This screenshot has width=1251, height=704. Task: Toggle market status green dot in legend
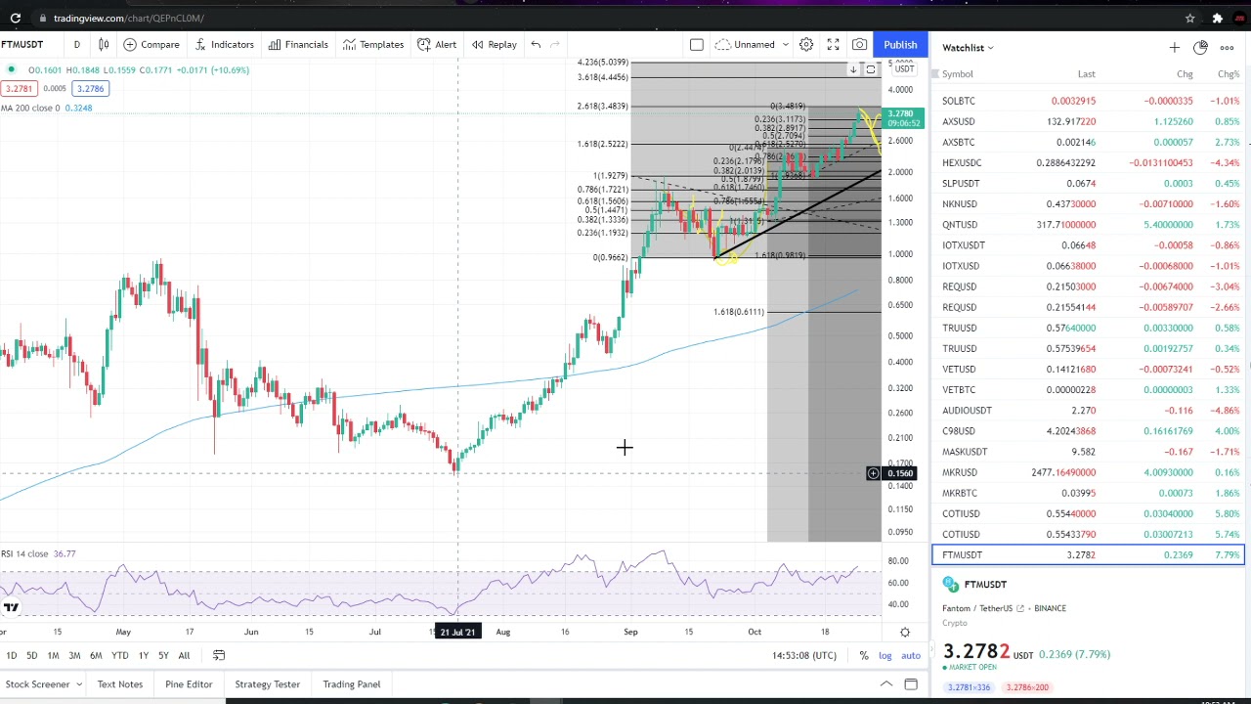[x=11, y=69]
